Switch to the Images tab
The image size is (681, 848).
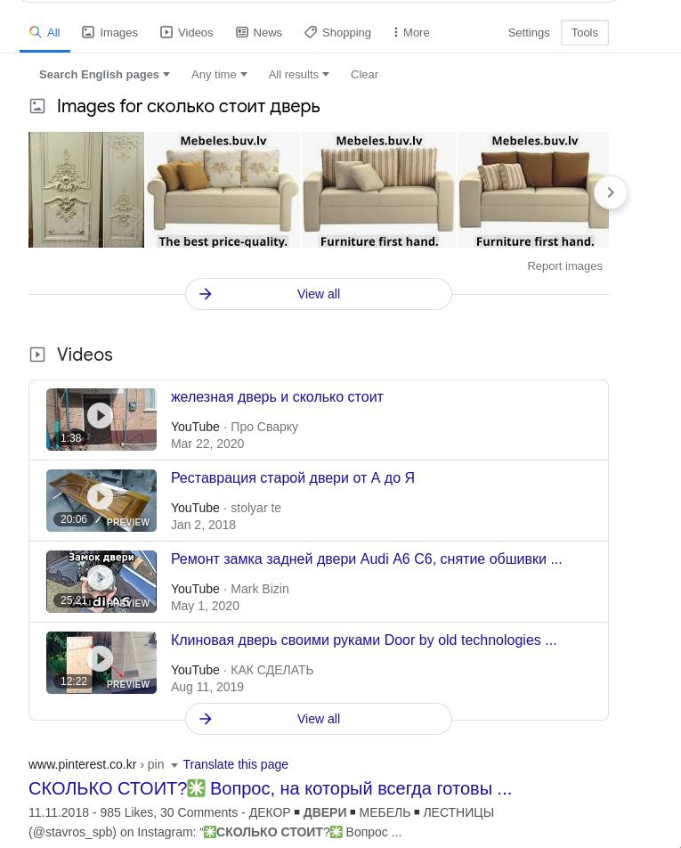(x=109, y=32)
